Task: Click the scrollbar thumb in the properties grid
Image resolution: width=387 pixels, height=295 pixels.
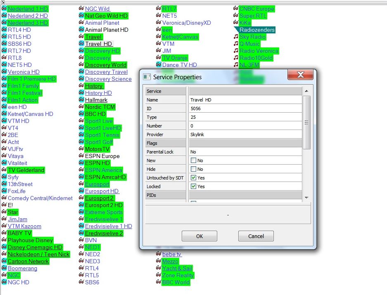Action: click(x=306, y=123)
